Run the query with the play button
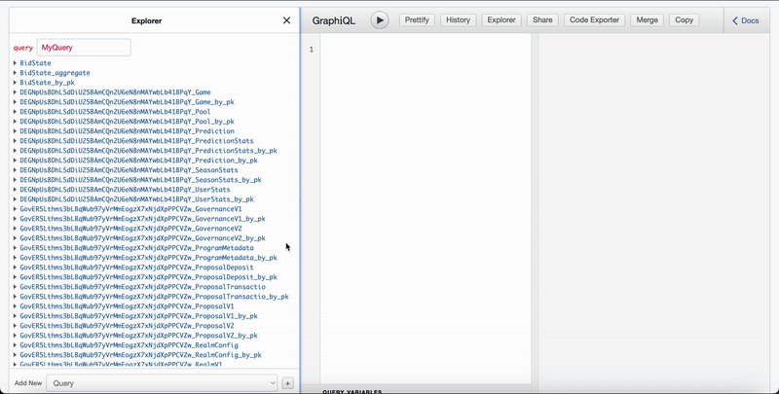 coord(380,19)
